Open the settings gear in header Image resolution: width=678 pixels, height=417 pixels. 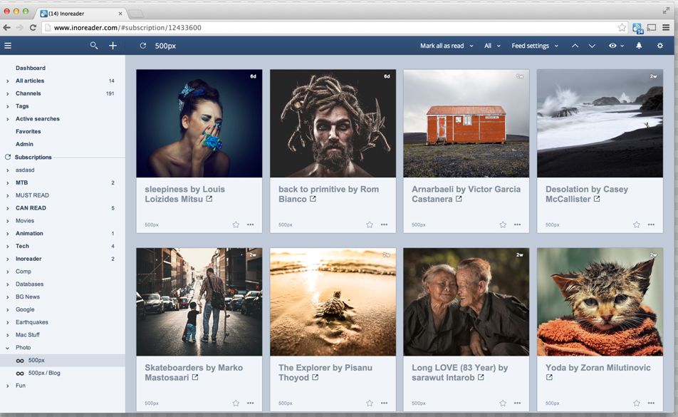[x=660, y=46]
